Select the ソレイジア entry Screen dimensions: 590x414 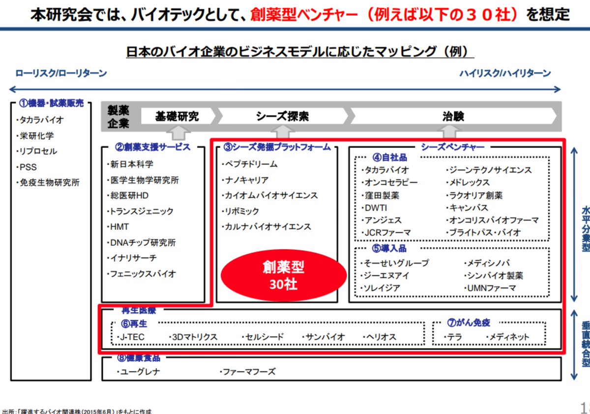380,288
